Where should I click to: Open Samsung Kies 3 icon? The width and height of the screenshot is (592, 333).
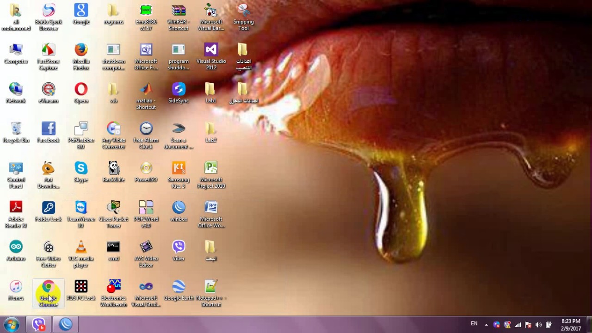pos(179,175)
